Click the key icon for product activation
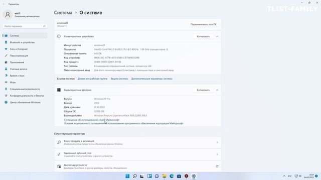 [x=59, y=142]
